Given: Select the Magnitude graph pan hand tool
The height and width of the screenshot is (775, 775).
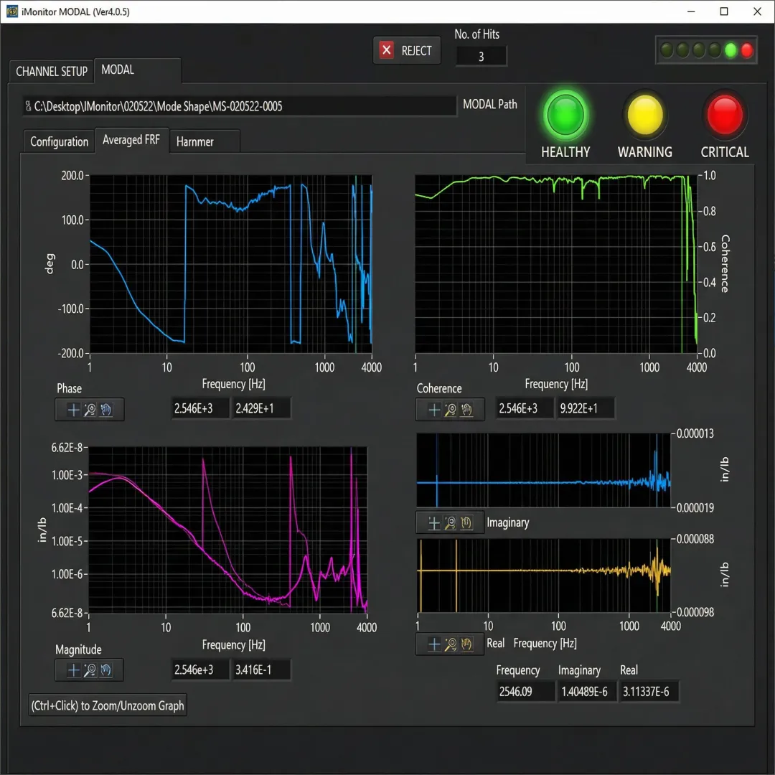Looking at the screenshot, I should click(105, 670).
